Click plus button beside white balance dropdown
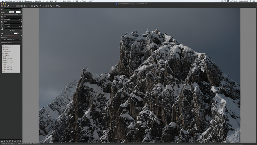The image size is (257, 145). pos(21,19)
